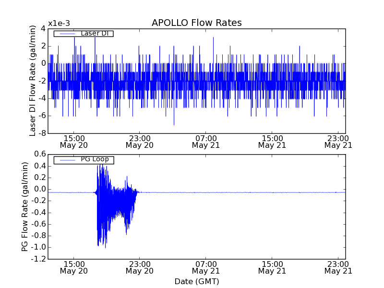Viewport: 384px width, 288px height.
Task: Click the -8 y-axis tick on top plot
Action: click(x=42, y=133)
